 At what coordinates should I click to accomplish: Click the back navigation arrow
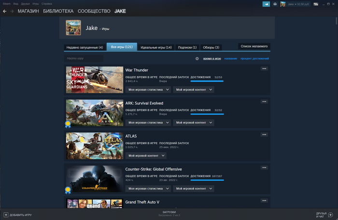(5, 11)
